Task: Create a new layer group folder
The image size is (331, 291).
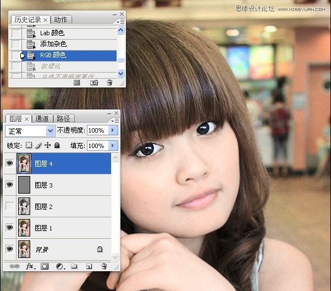Action: tap(74, 266)
